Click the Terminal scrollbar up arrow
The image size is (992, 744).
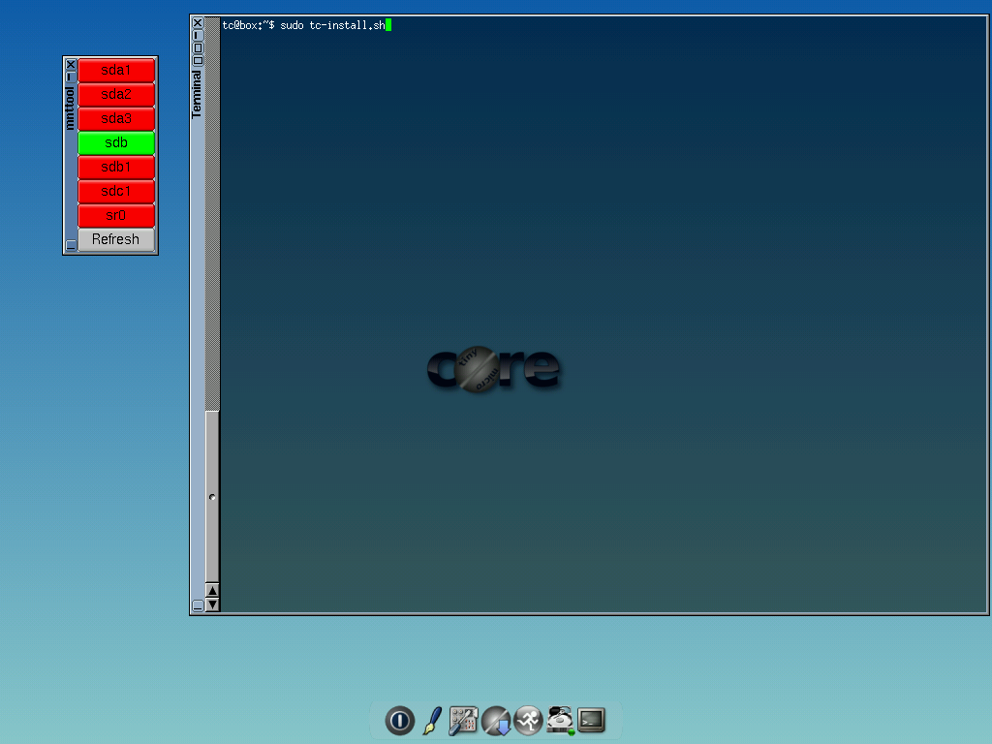212,590
